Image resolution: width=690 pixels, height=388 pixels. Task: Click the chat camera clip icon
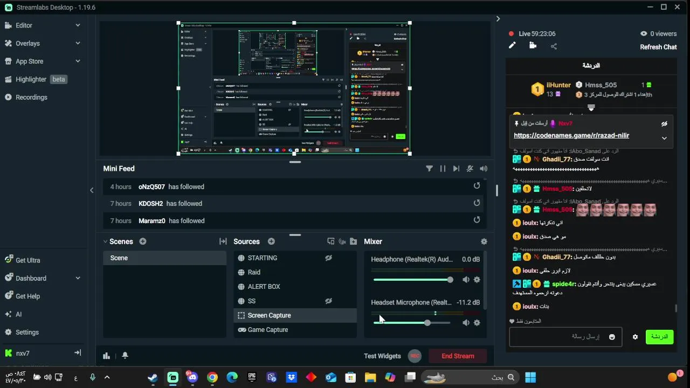533,46
